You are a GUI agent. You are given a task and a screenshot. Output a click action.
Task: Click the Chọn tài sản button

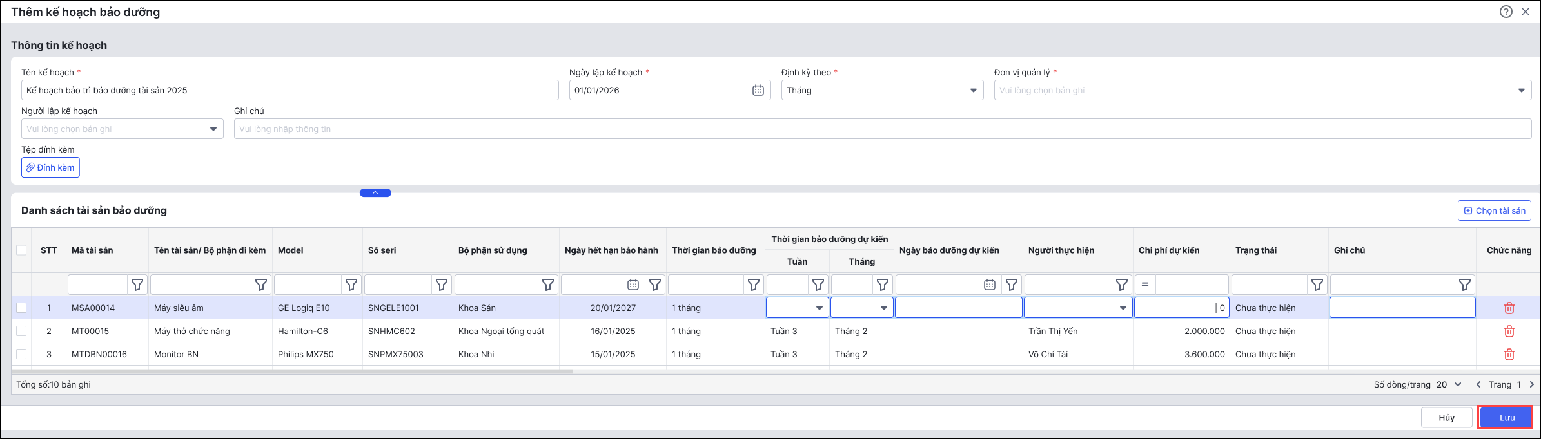tap(1494, 210)
